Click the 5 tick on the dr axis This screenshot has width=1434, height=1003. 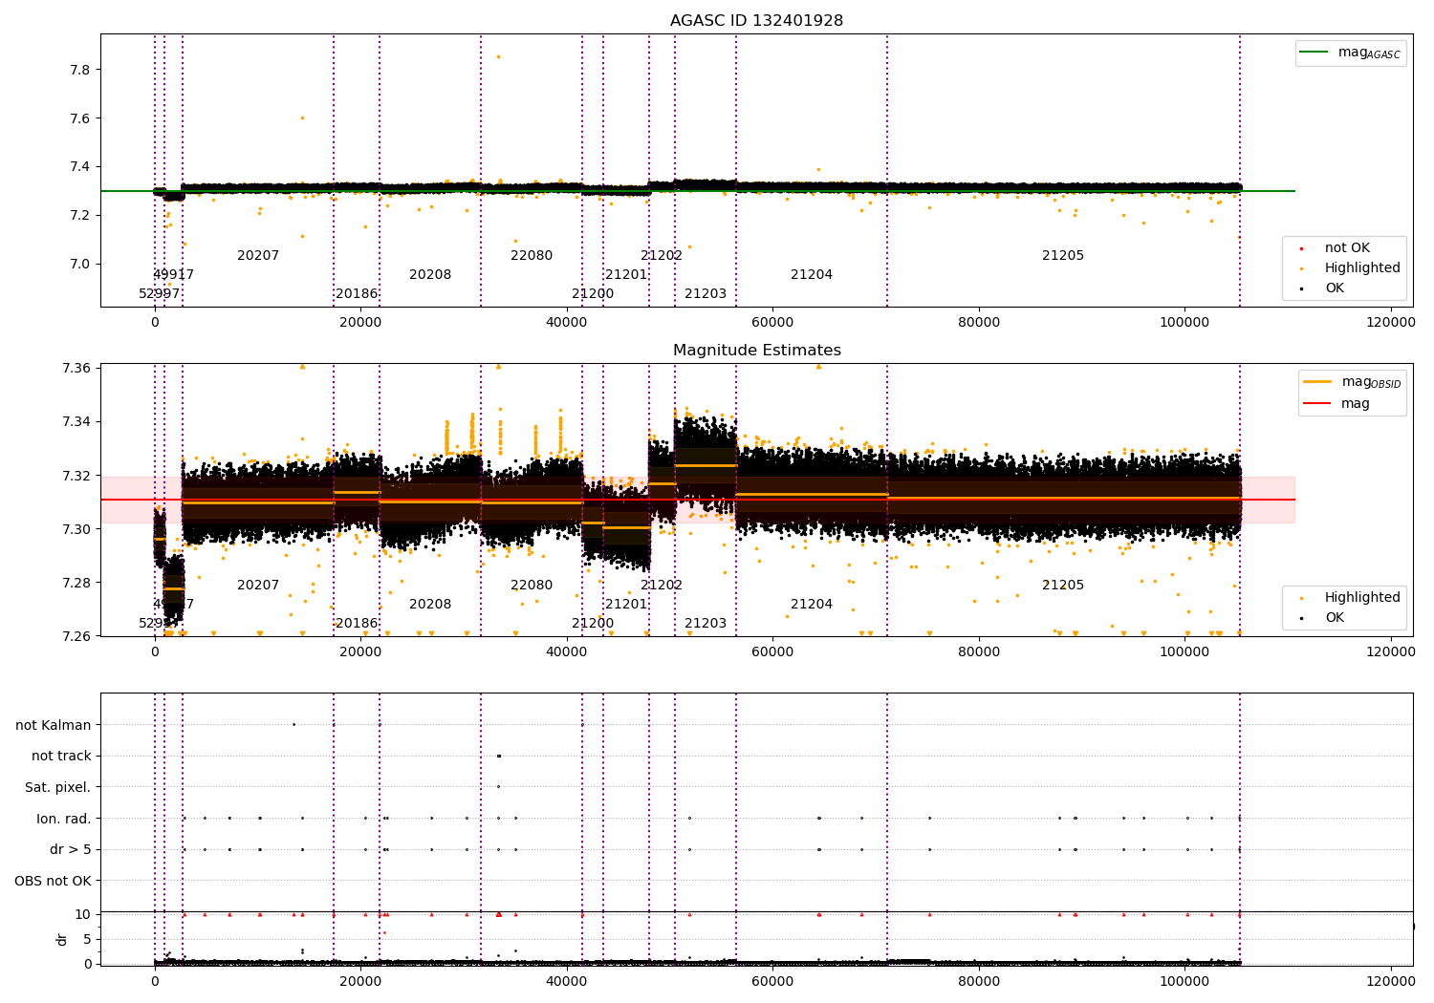click(x=87, y=940)
